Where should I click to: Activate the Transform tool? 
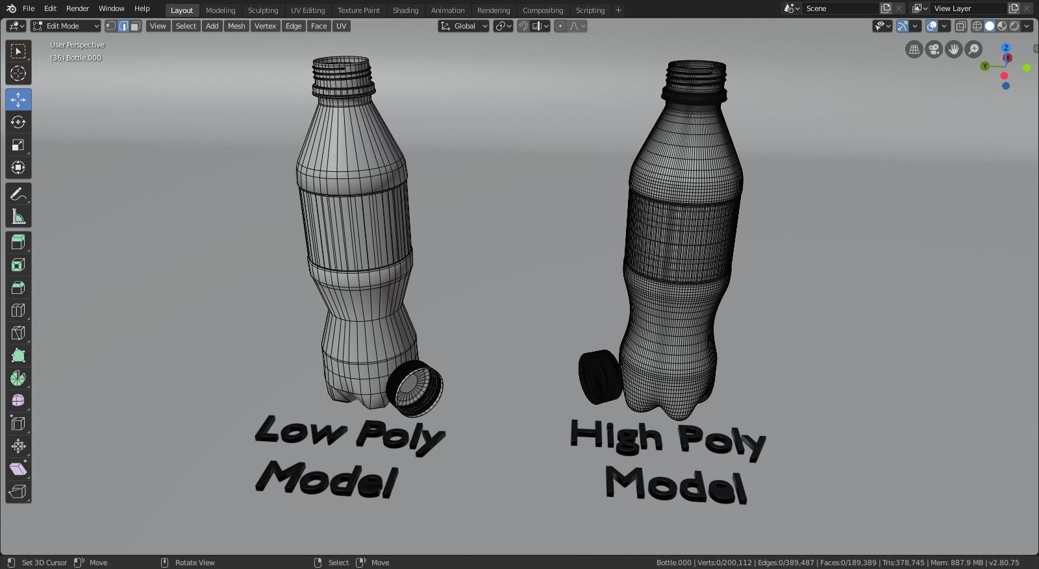[18, 168]
